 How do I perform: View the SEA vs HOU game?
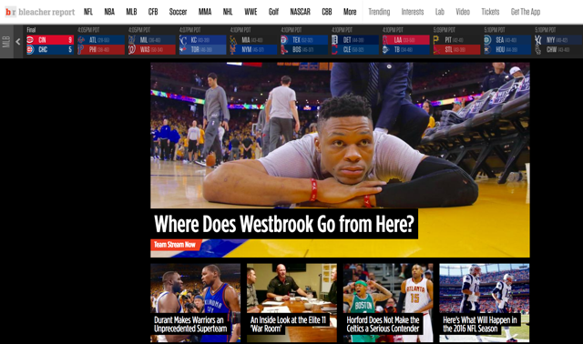pyautogui.click(x=507, y=42)
